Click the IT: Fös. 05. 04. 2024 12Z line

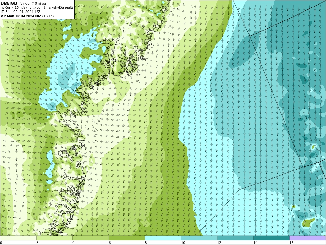tap(21, 12)
